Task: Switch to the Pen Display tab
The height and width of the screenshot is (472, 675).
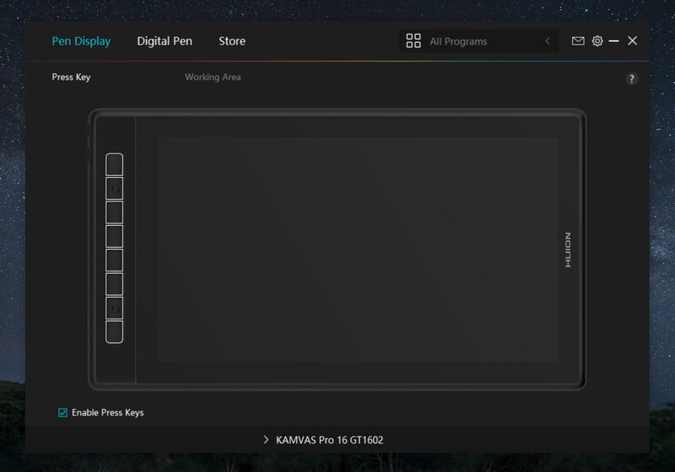Action: 81,41
